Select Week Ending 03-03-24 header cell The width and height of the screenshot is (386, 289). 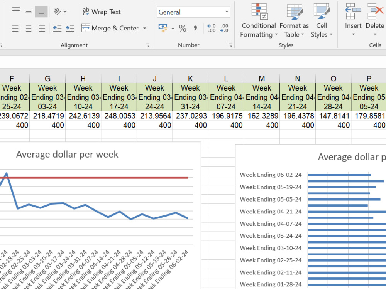click(47, 97)
